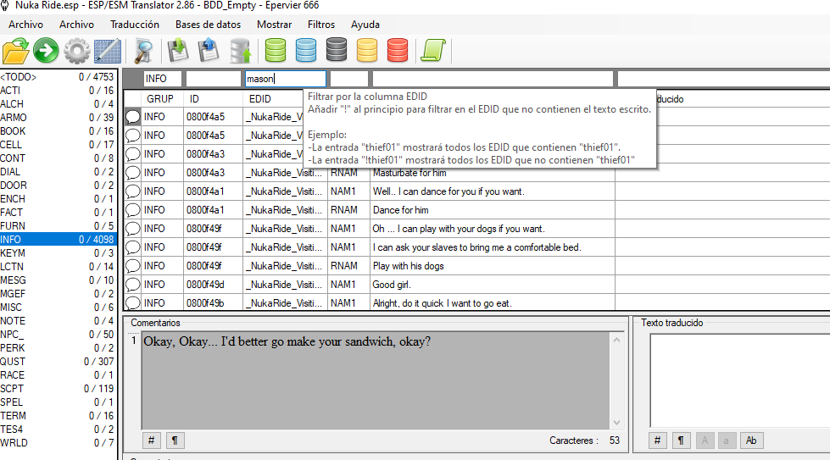Viewport: 830px width, 460px height.
Task: Select the DIAL category
Action: [57, 172]
